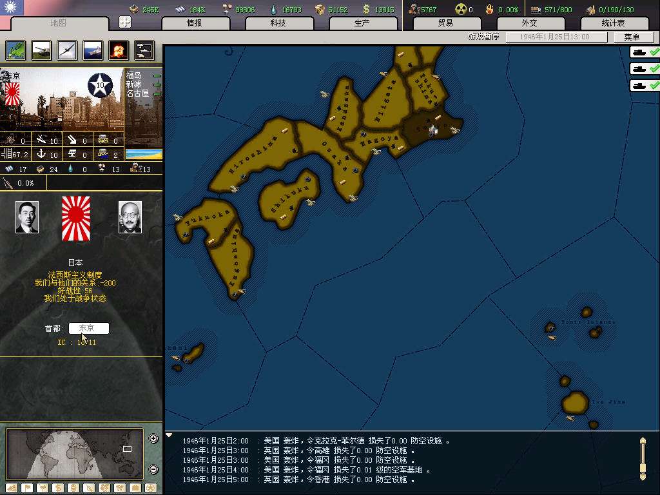The width and height of the screenshot is (660, 495).
Task: Zoom out the minimap with minus
Action: coord(153,469)
